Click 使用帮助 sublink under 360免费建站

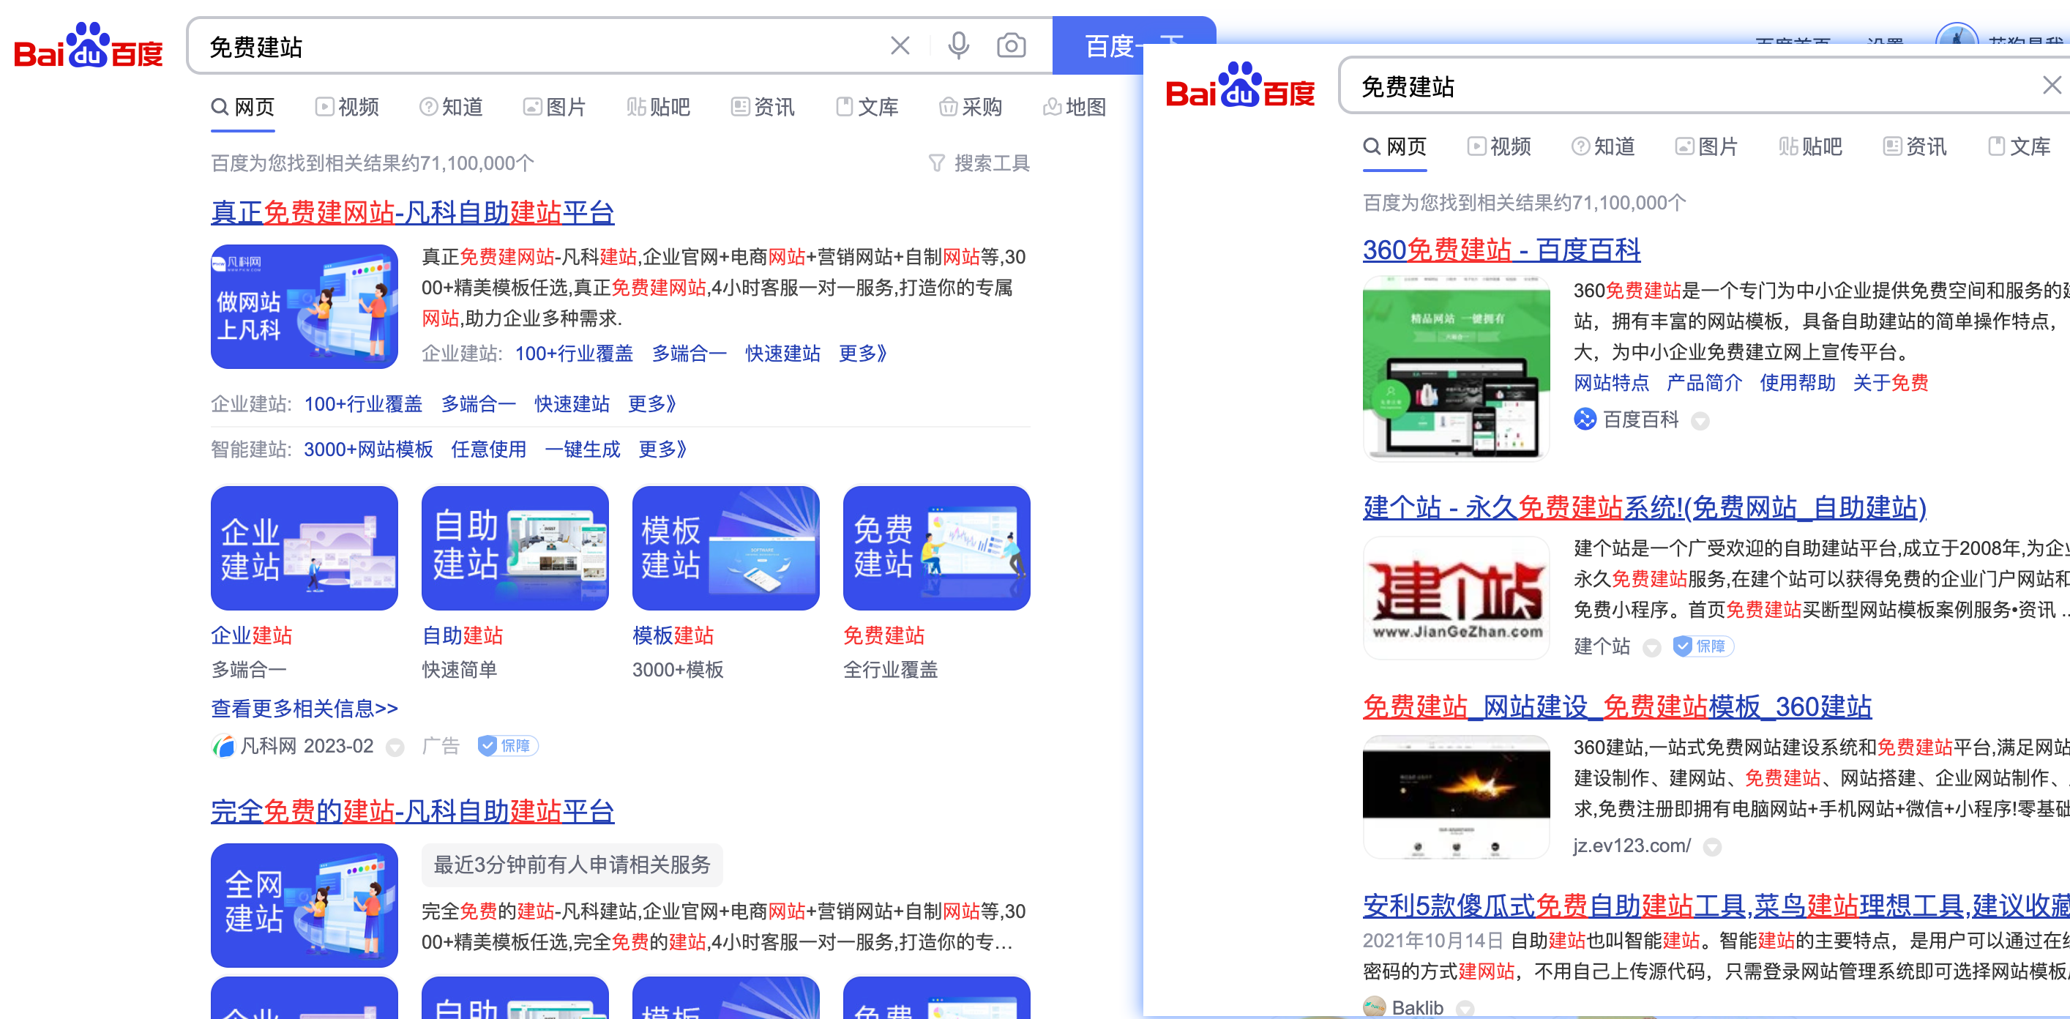[x=1797, y=384]
